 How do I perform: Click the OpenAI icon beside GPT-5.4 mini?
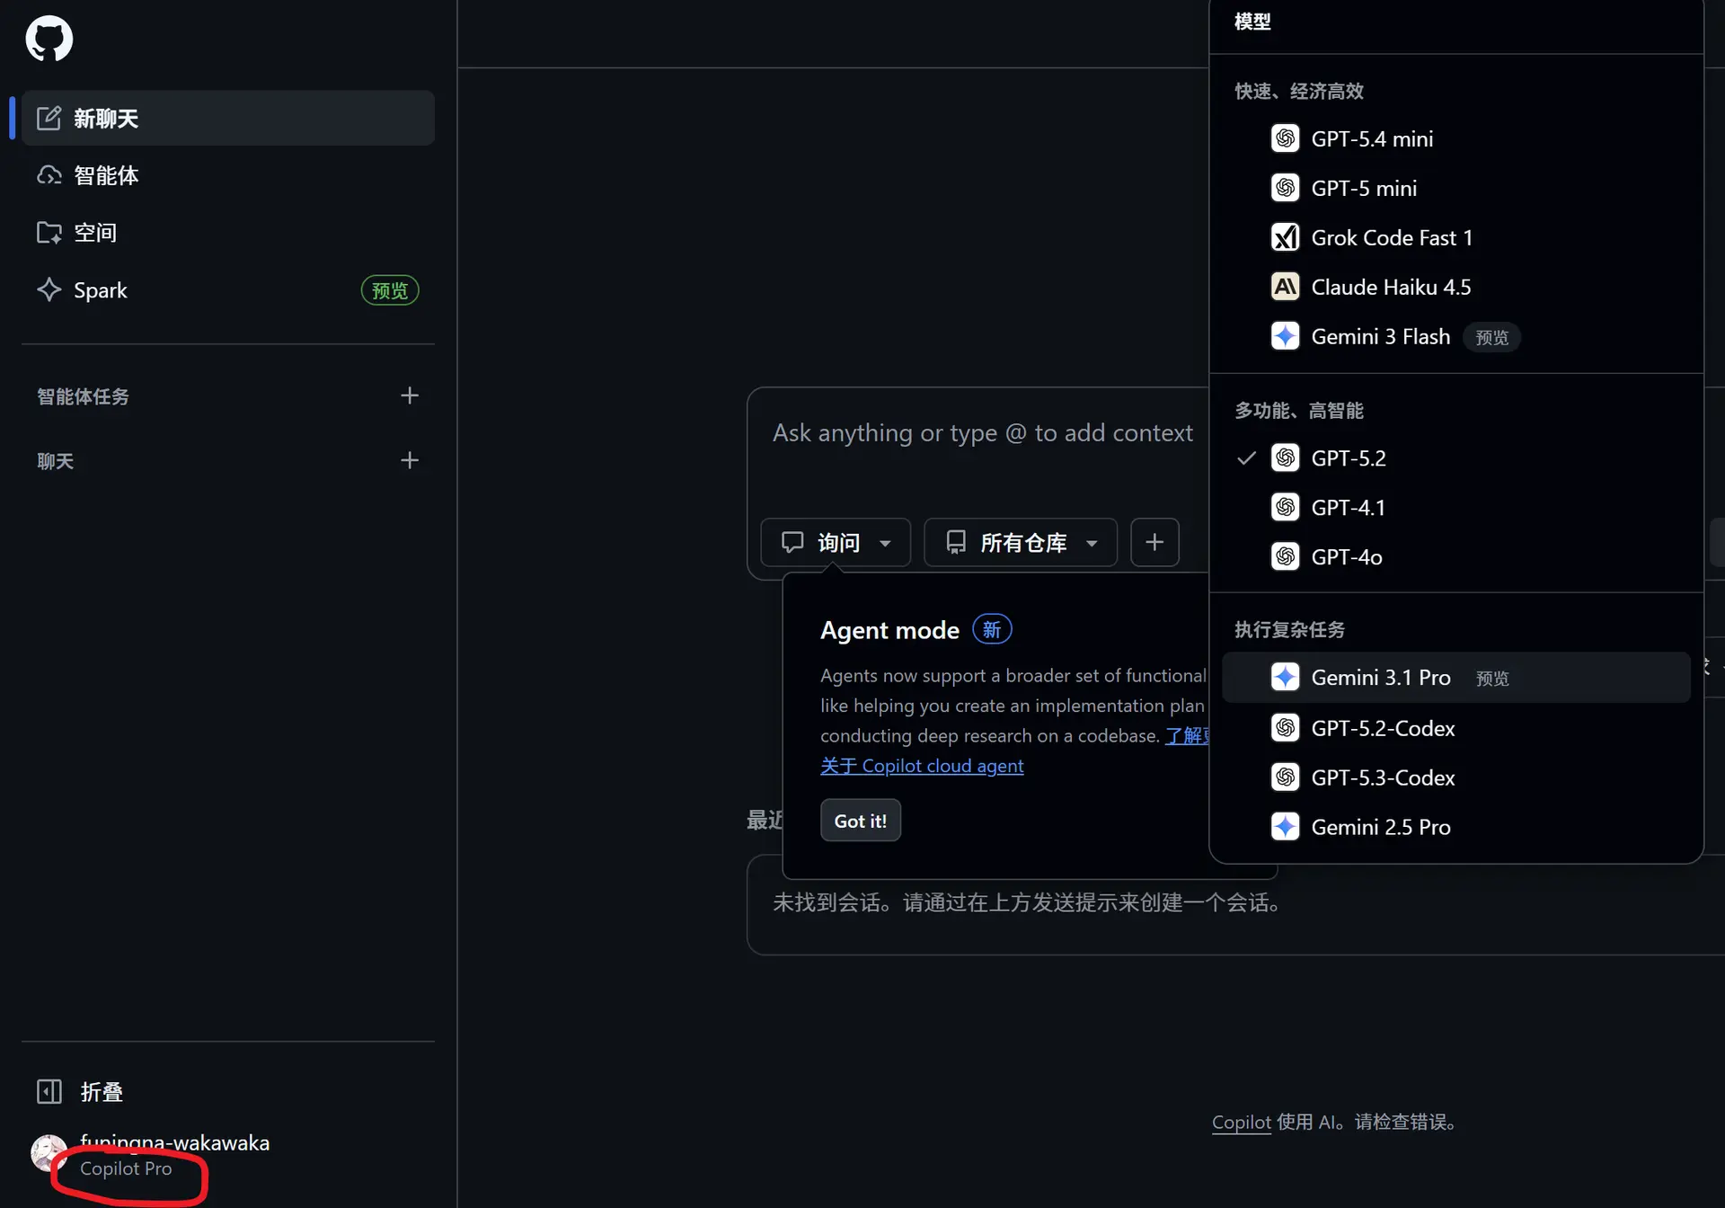click(1285, 138)
